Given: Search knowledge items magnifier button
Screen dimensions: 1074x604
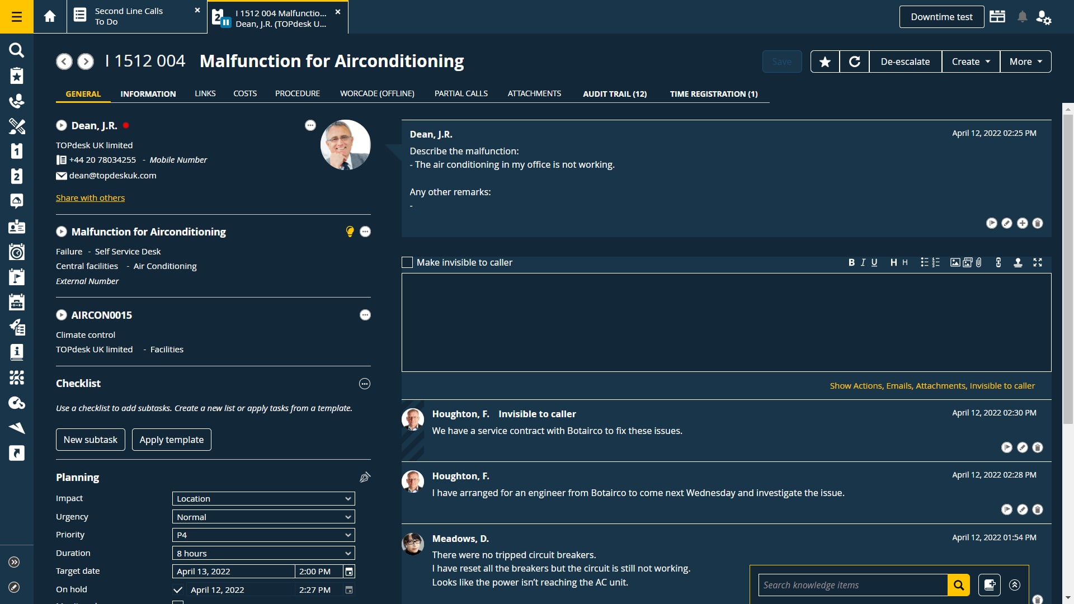Looking at the screenshot, I should [959, 585].
